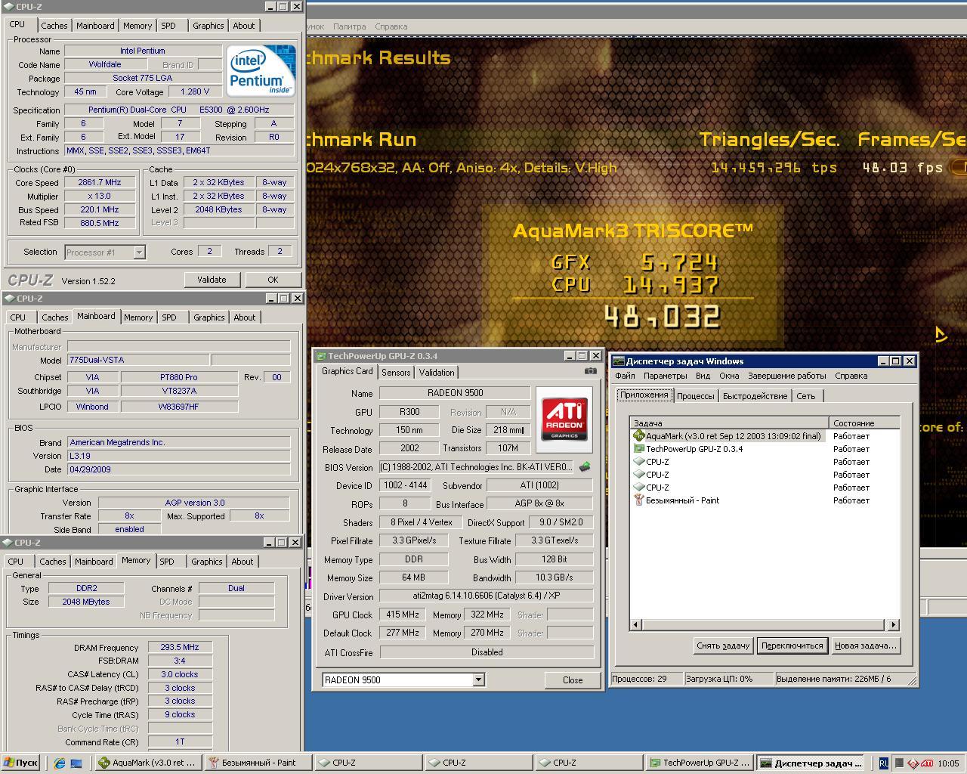Screen dimensions: 967x774
Task: Open Вид menu in Task Manager
Action: [703, 376]
